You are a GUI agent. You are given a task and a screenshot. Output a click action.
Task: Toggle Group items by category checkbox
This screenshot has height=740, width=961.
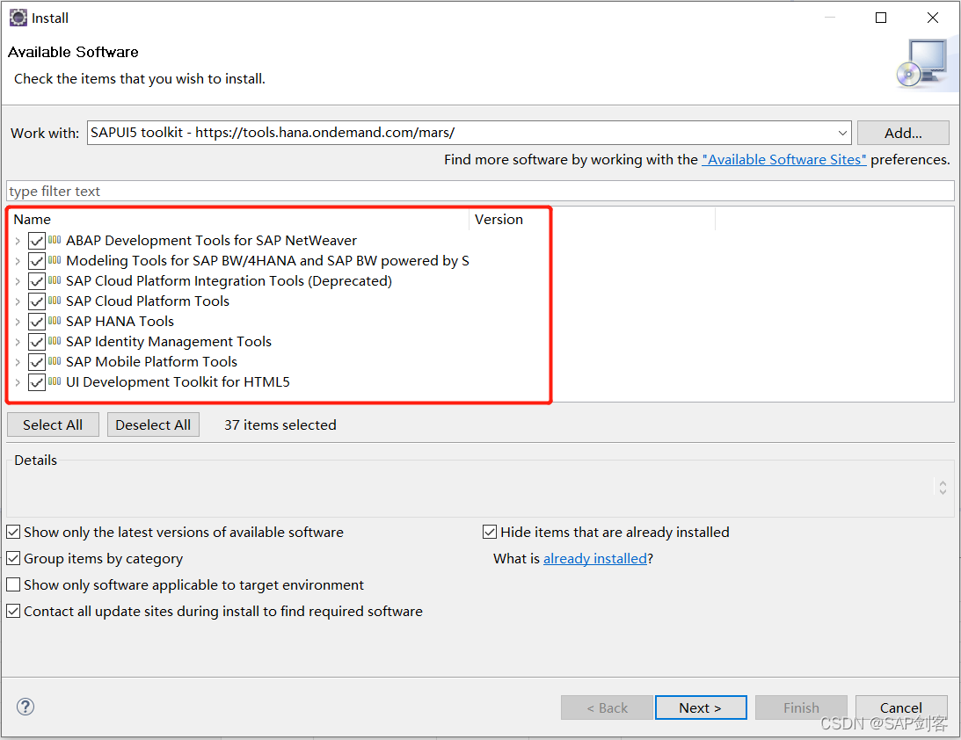13,558
